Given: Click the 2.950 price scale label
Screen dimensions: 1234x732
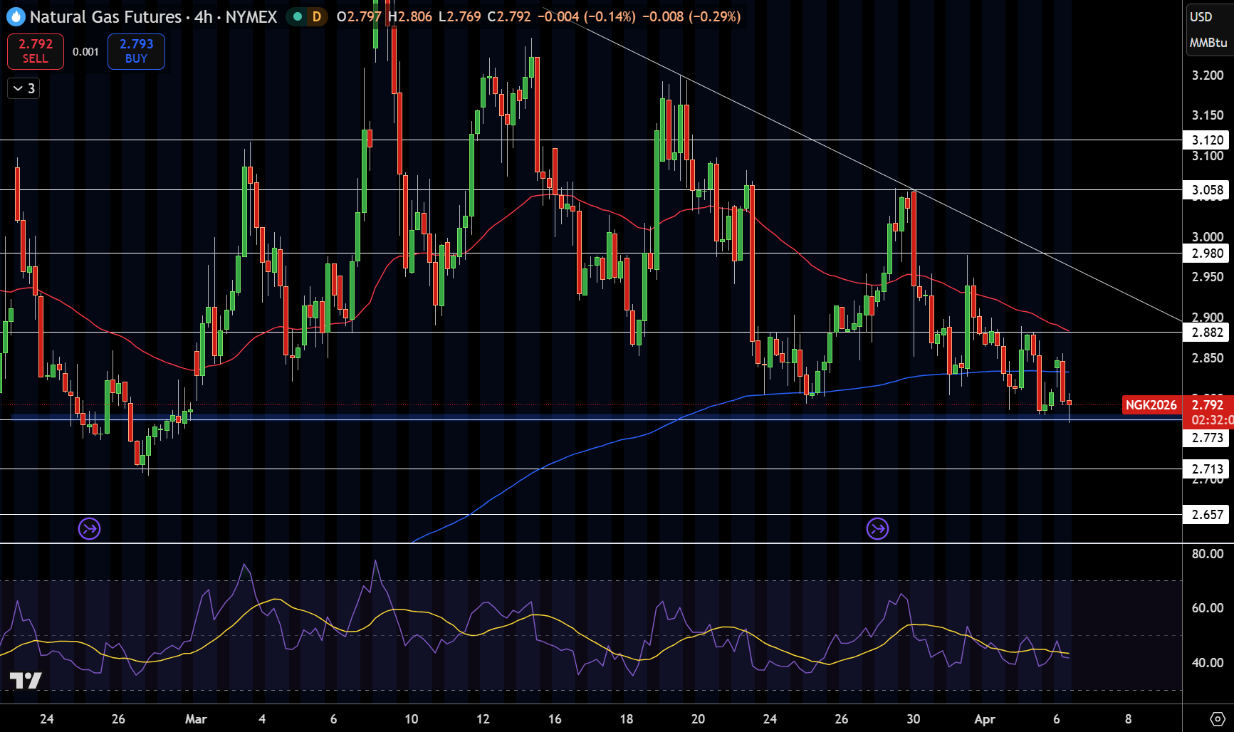Looking at the screenshot, I should coord(1208,277).
